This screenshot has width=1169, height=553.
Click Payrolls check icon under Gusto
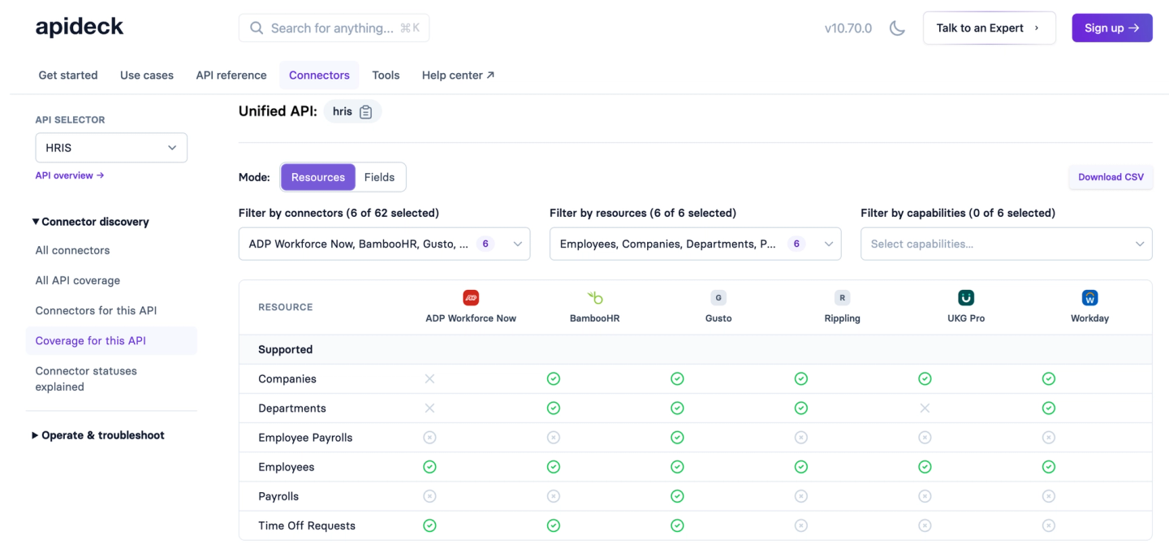(x=677, y=496)
